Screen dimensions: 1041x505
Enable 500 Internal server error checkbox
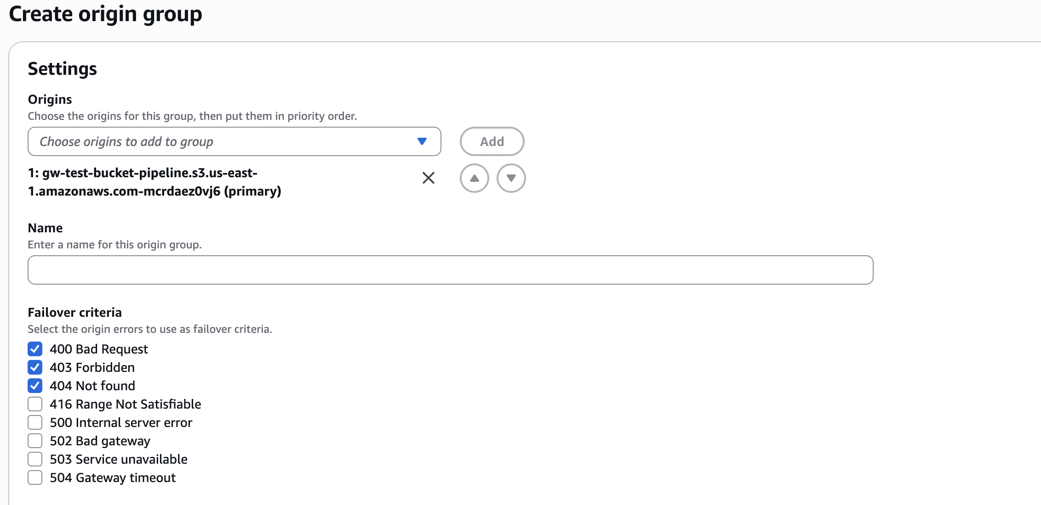click(35, 422)
